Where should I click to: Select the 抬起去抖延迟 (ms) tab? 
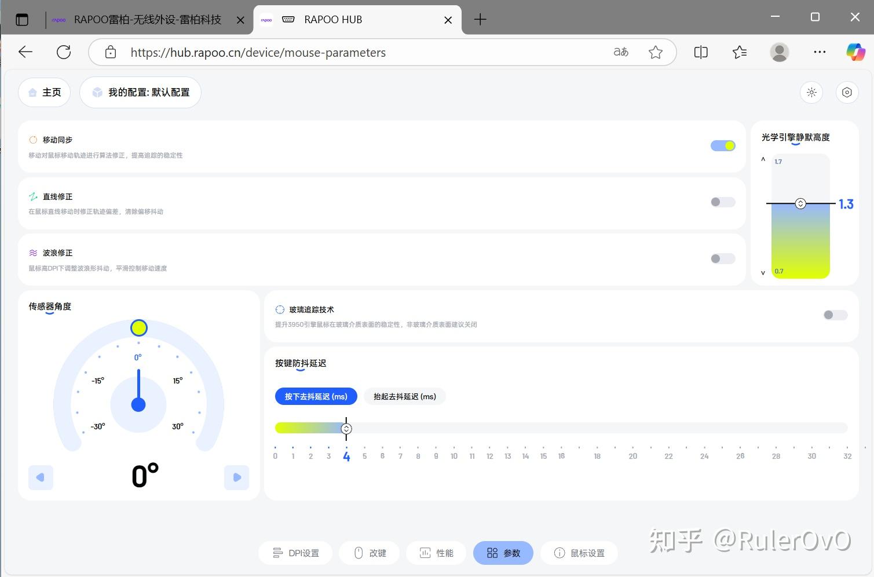click(x=405, y=396)
